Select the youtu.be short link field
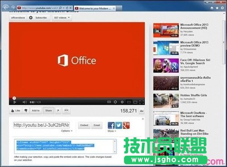The image size is (227, 167). [41, 125]
